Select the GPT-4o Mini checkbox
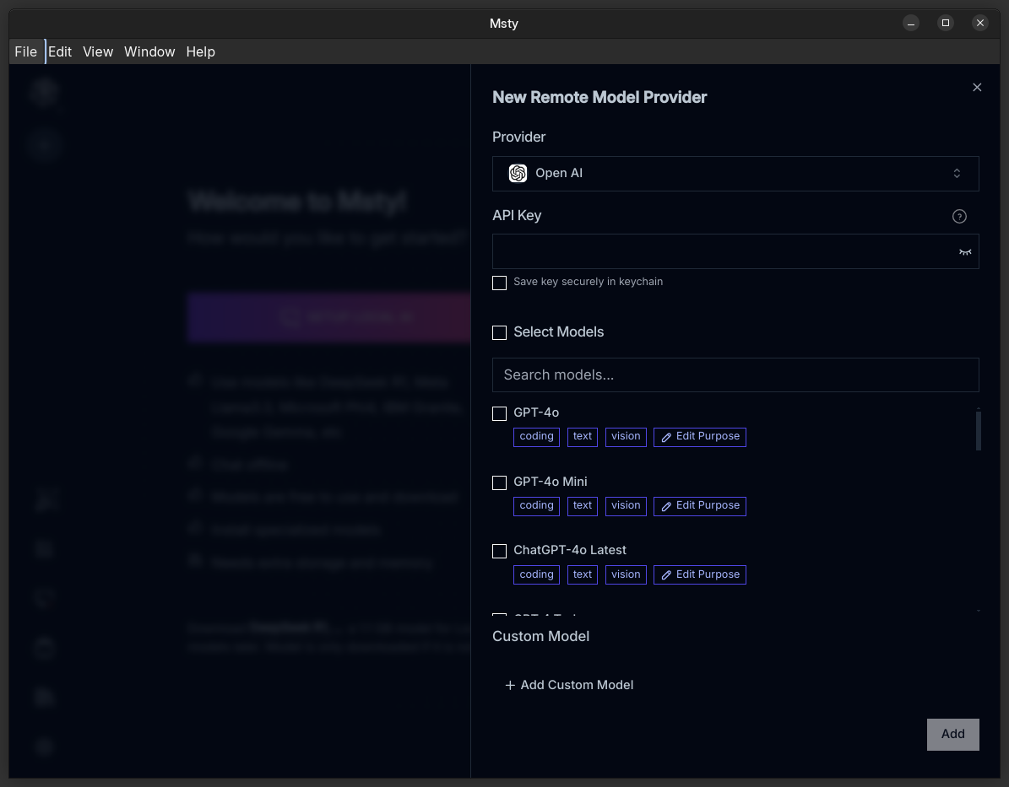 (499, 482)
